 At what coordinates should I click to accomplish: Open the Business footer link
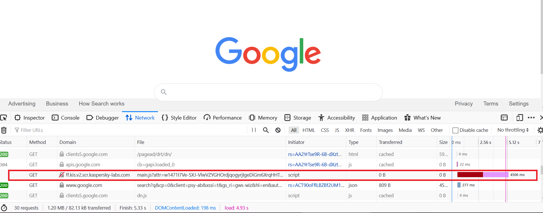pyautogui.click(x=57, y=104)
